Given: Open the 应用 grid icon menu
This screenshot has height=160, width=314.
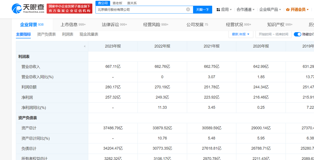Looking at the screenshot, I should click(218, 10).
